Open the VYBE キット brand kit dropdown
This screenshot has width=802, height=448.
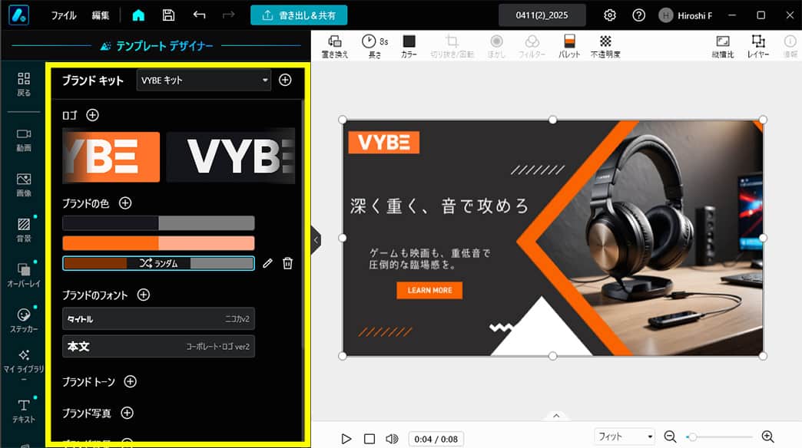pyautogui.click(x=204, y=81)
